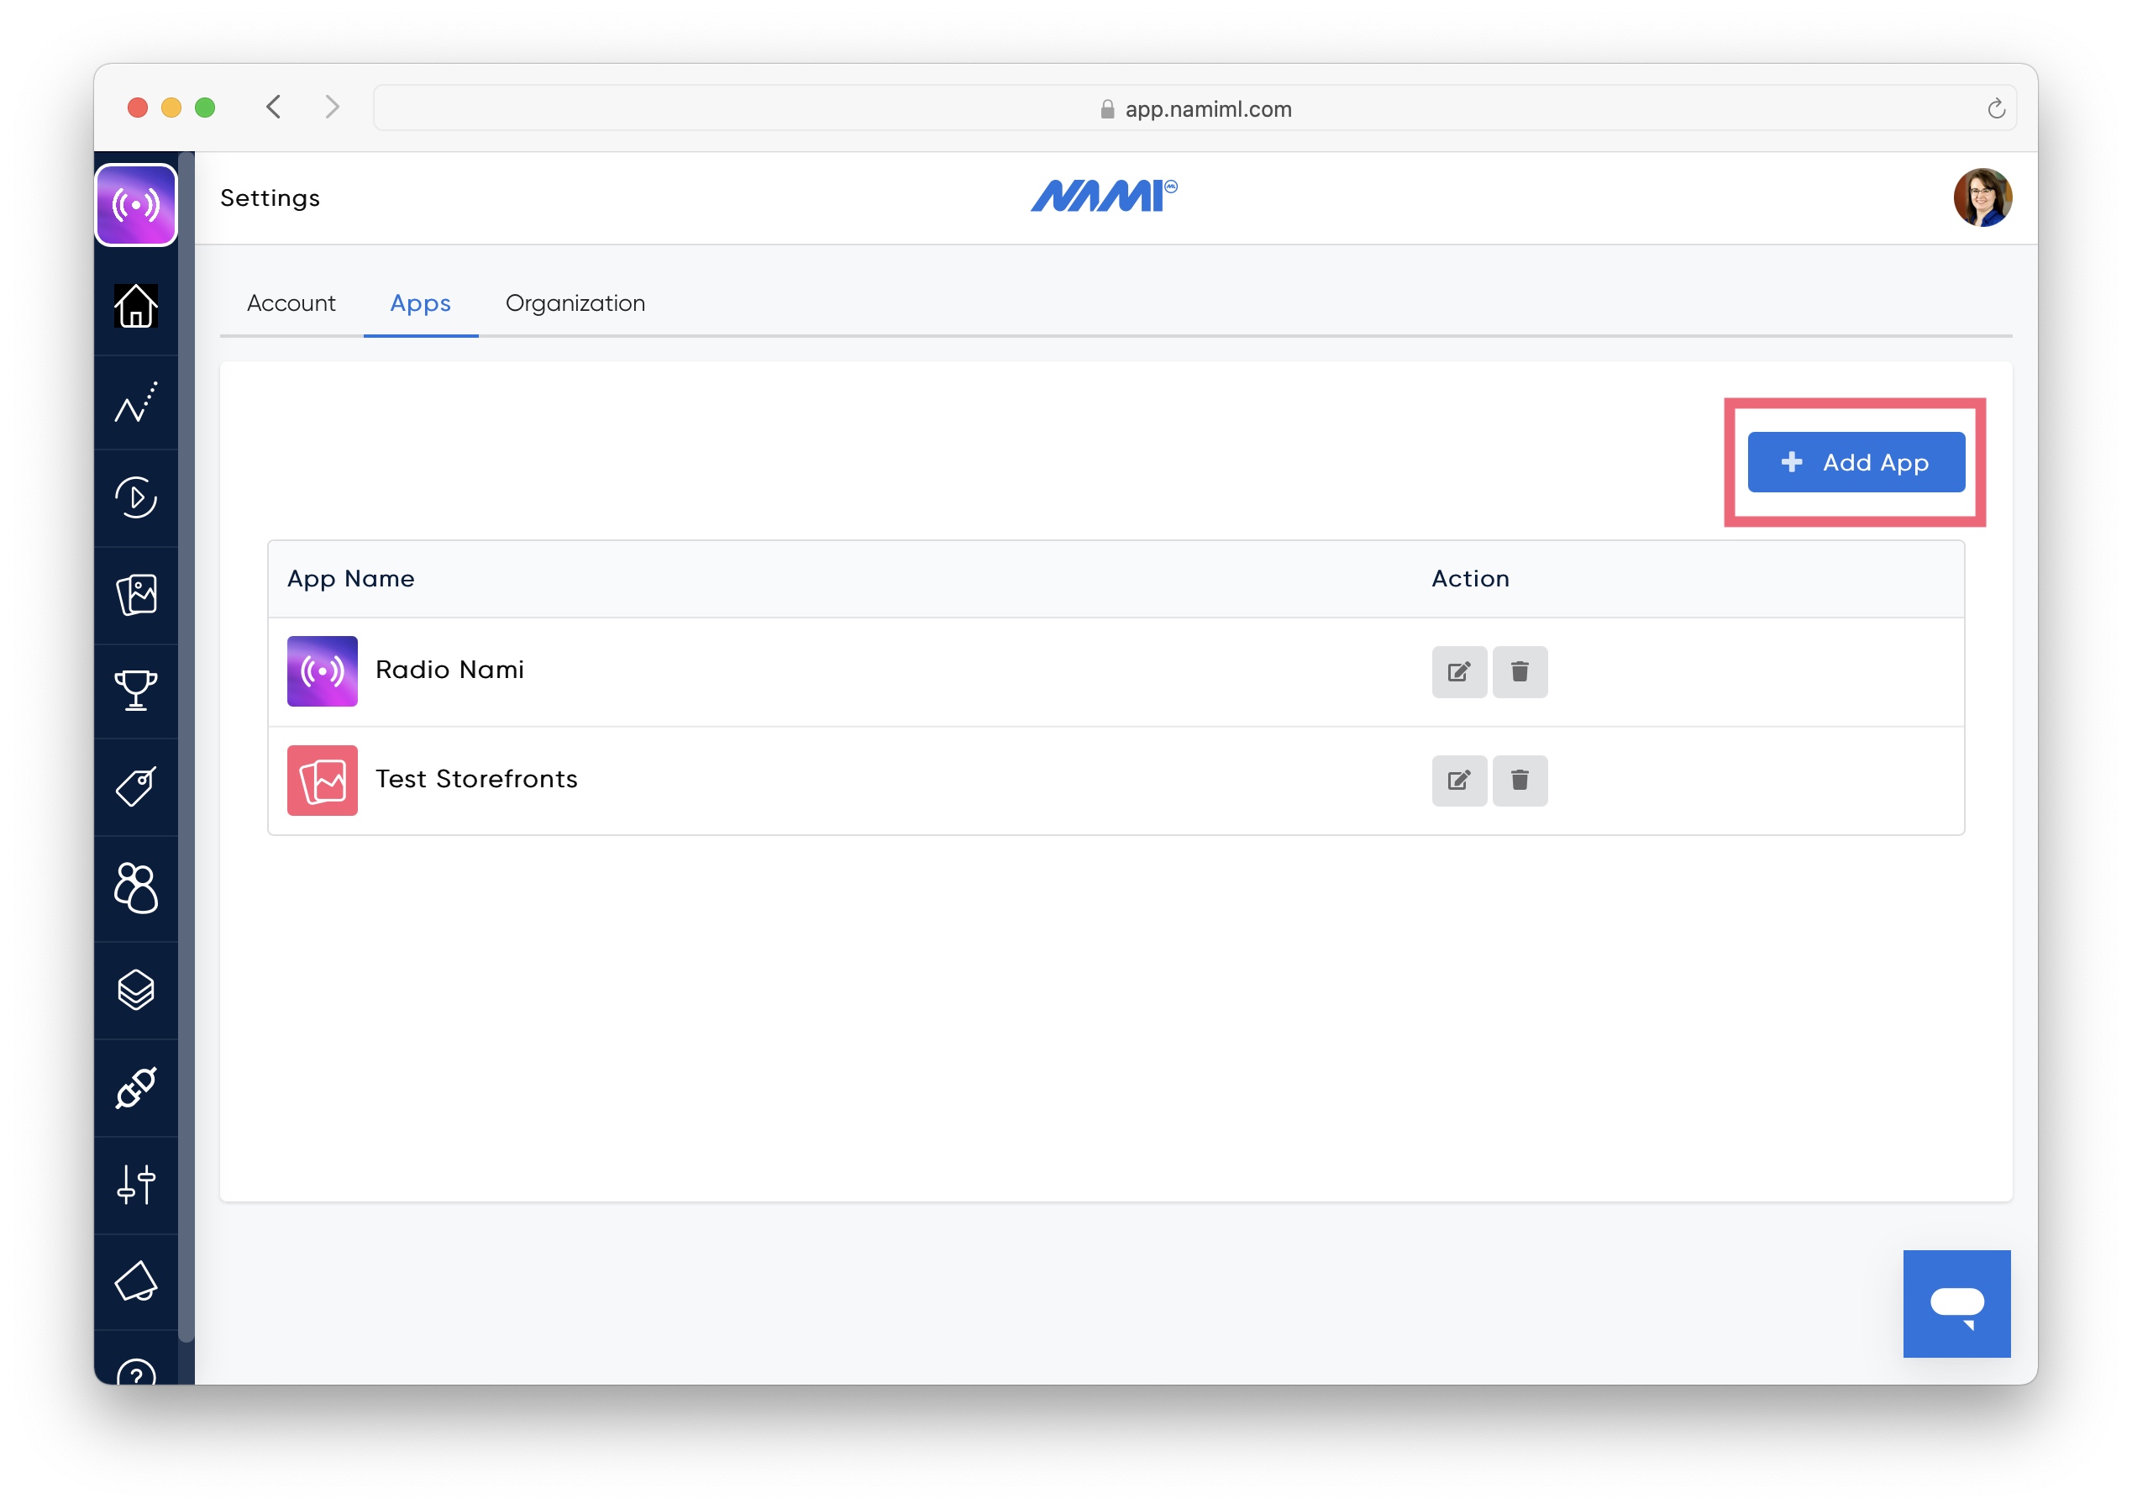Click the plug integrations sidebar icon
The height and width of the screenshot is (1509, 2132).
135,1087
